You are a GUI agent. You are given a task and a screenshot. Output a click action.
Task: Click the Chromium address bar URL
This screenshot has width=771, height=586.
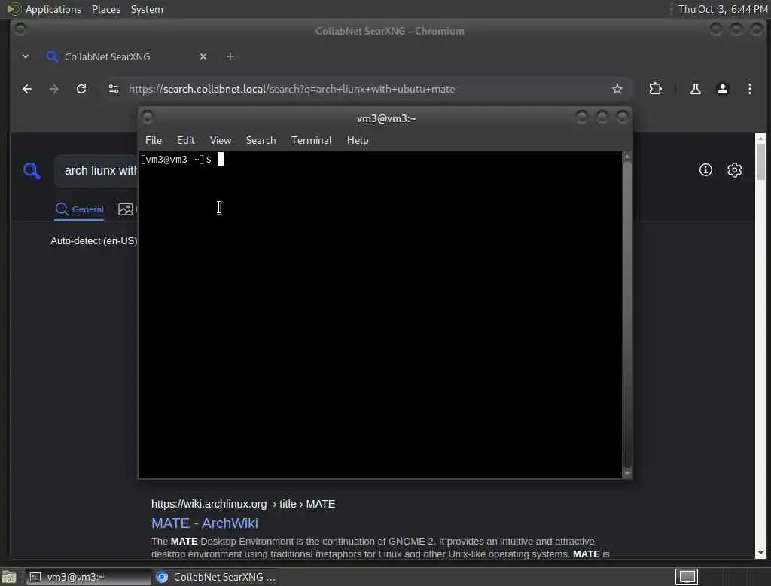(291, 89)
